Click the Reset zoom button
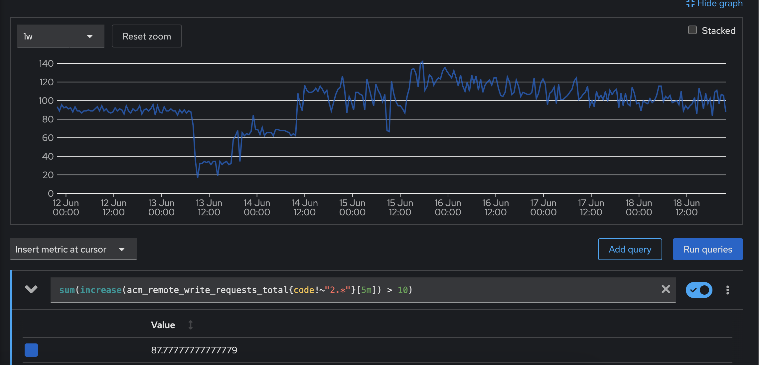 tap(147, 36)
